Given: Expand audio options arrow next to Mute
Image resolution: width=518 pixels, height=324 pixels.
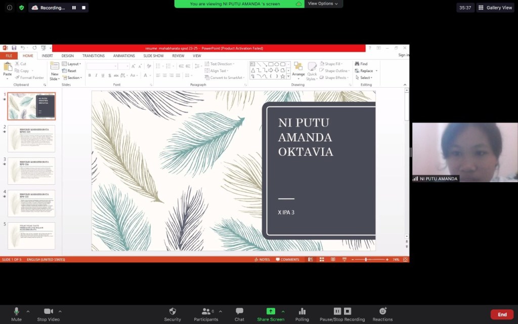Looking at the screenshot, I should coord(28,311).
